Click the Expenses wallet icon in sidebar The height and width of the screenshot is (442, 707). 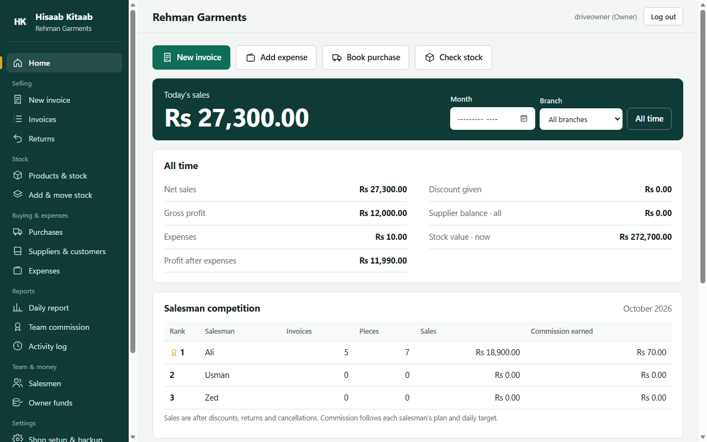18,271
